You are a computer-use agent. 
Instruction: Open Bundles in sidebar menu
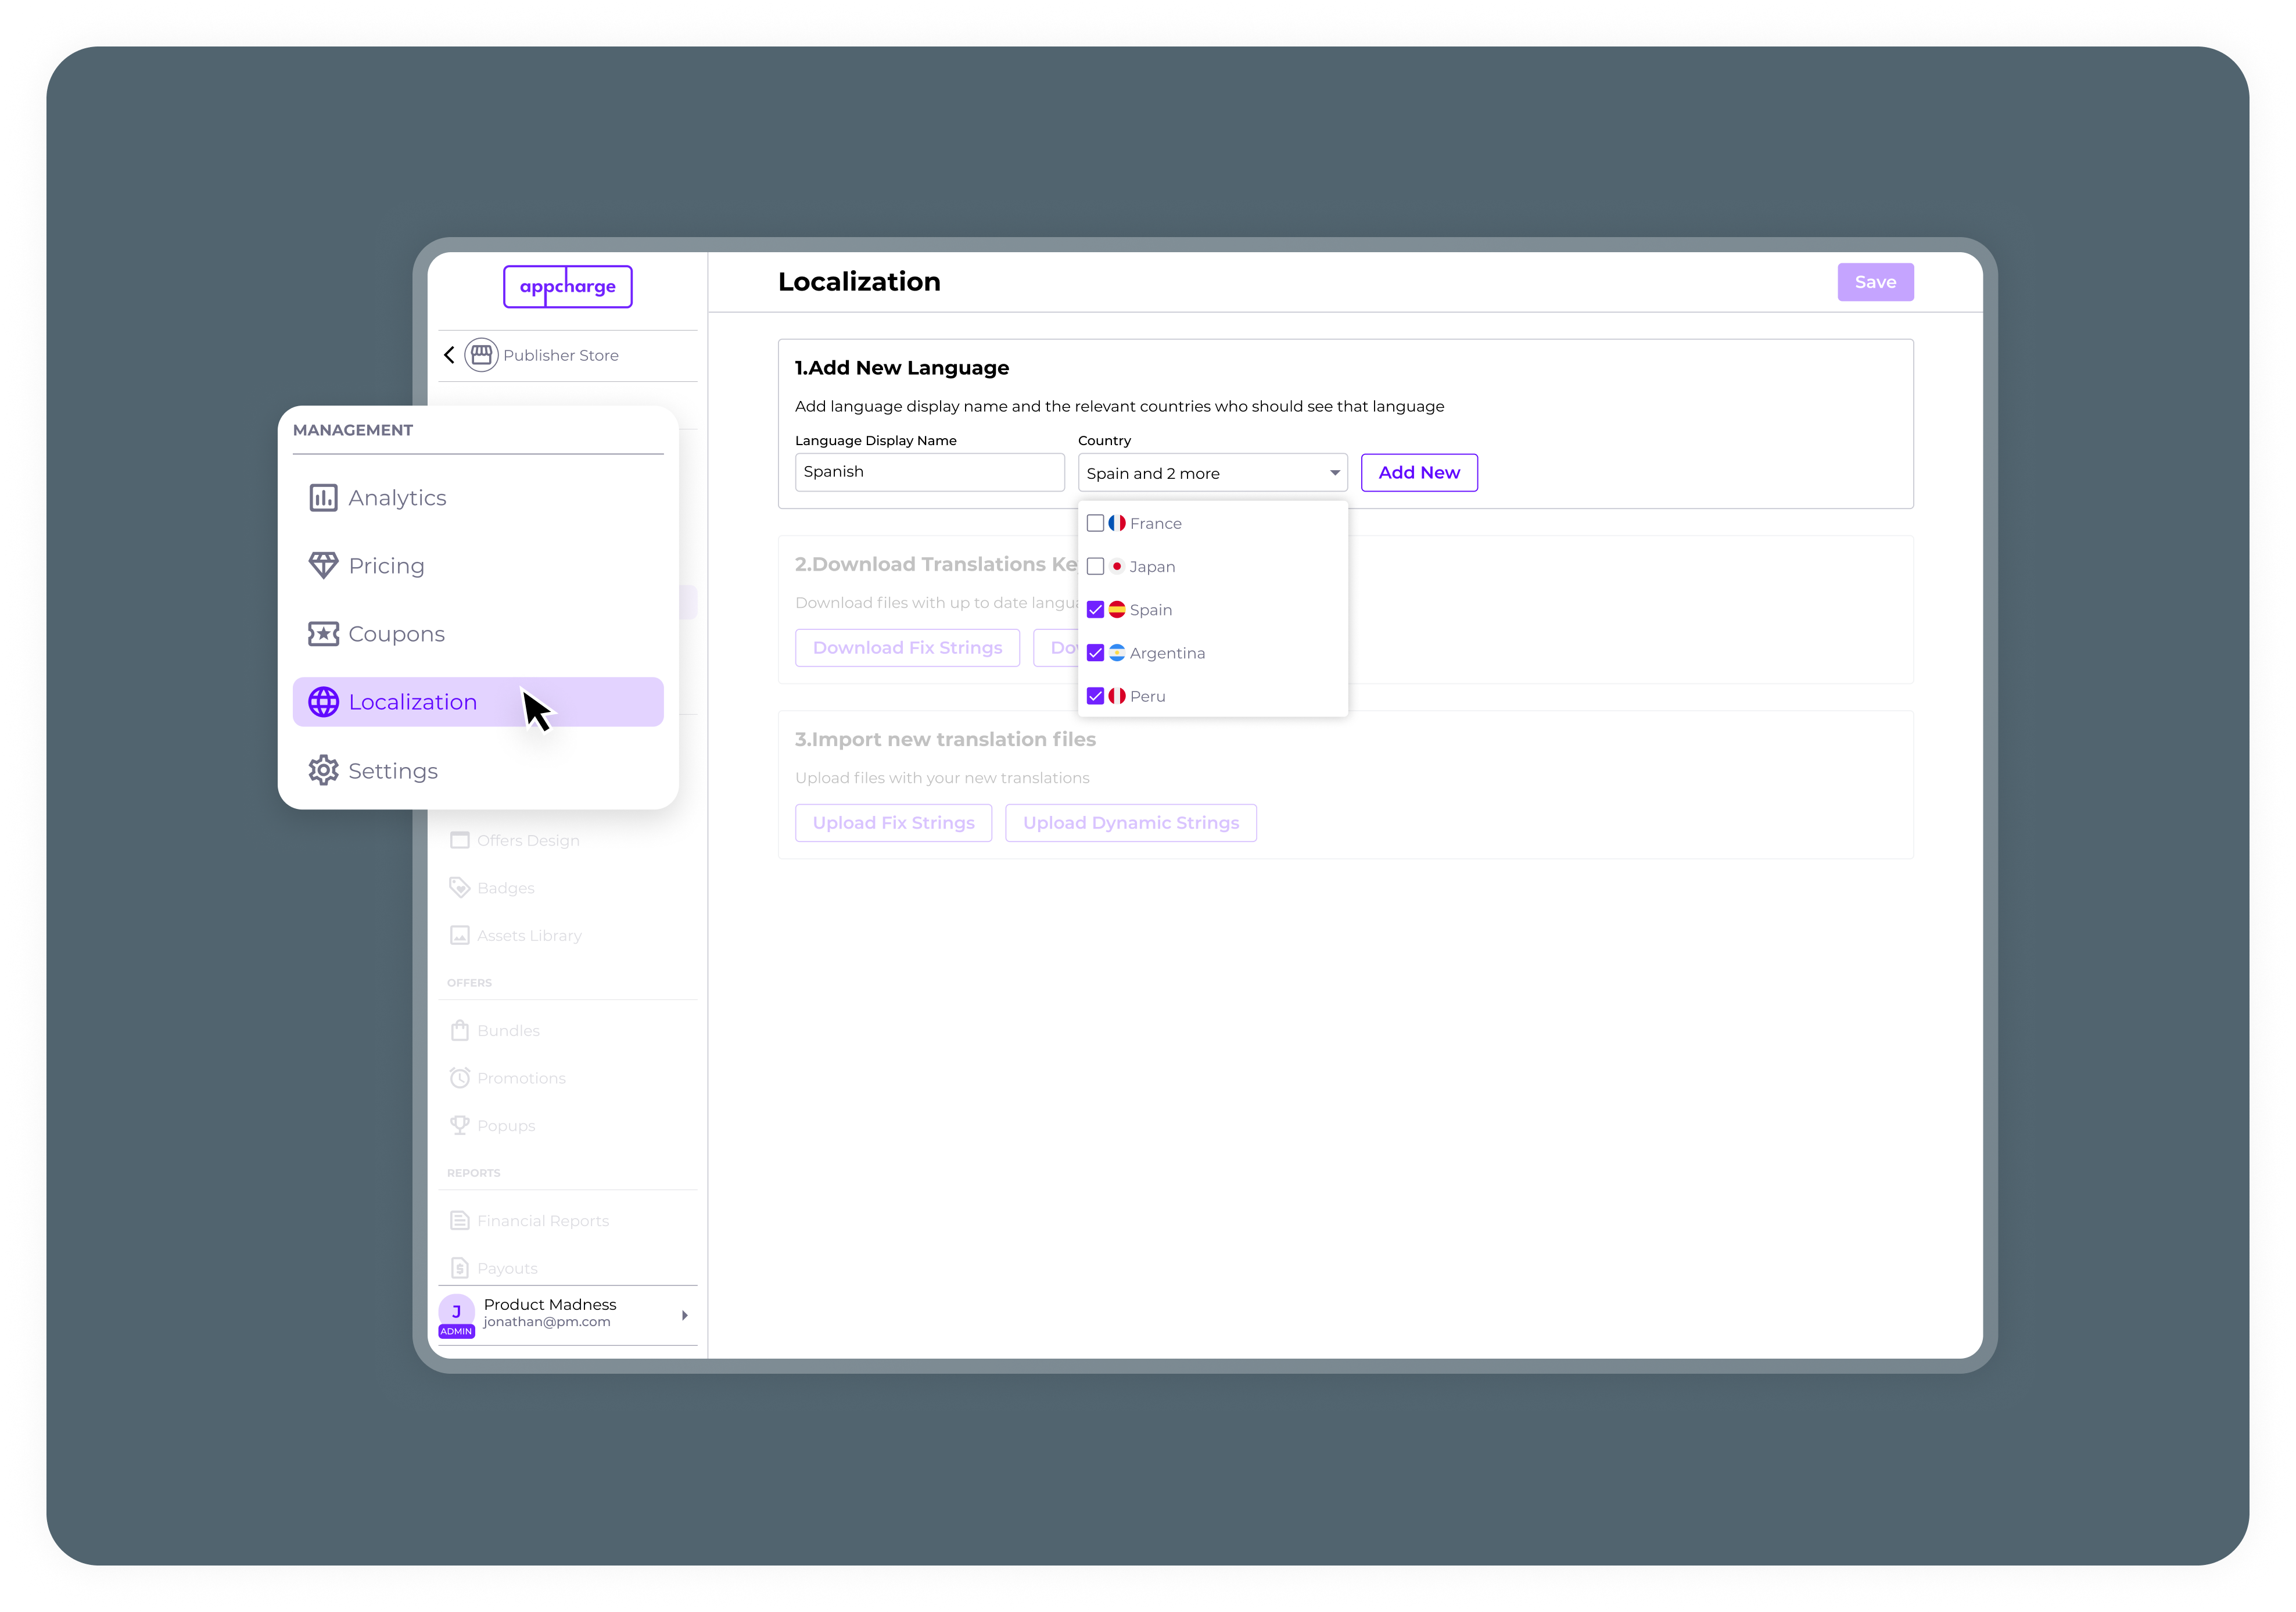pos(508,1031)
